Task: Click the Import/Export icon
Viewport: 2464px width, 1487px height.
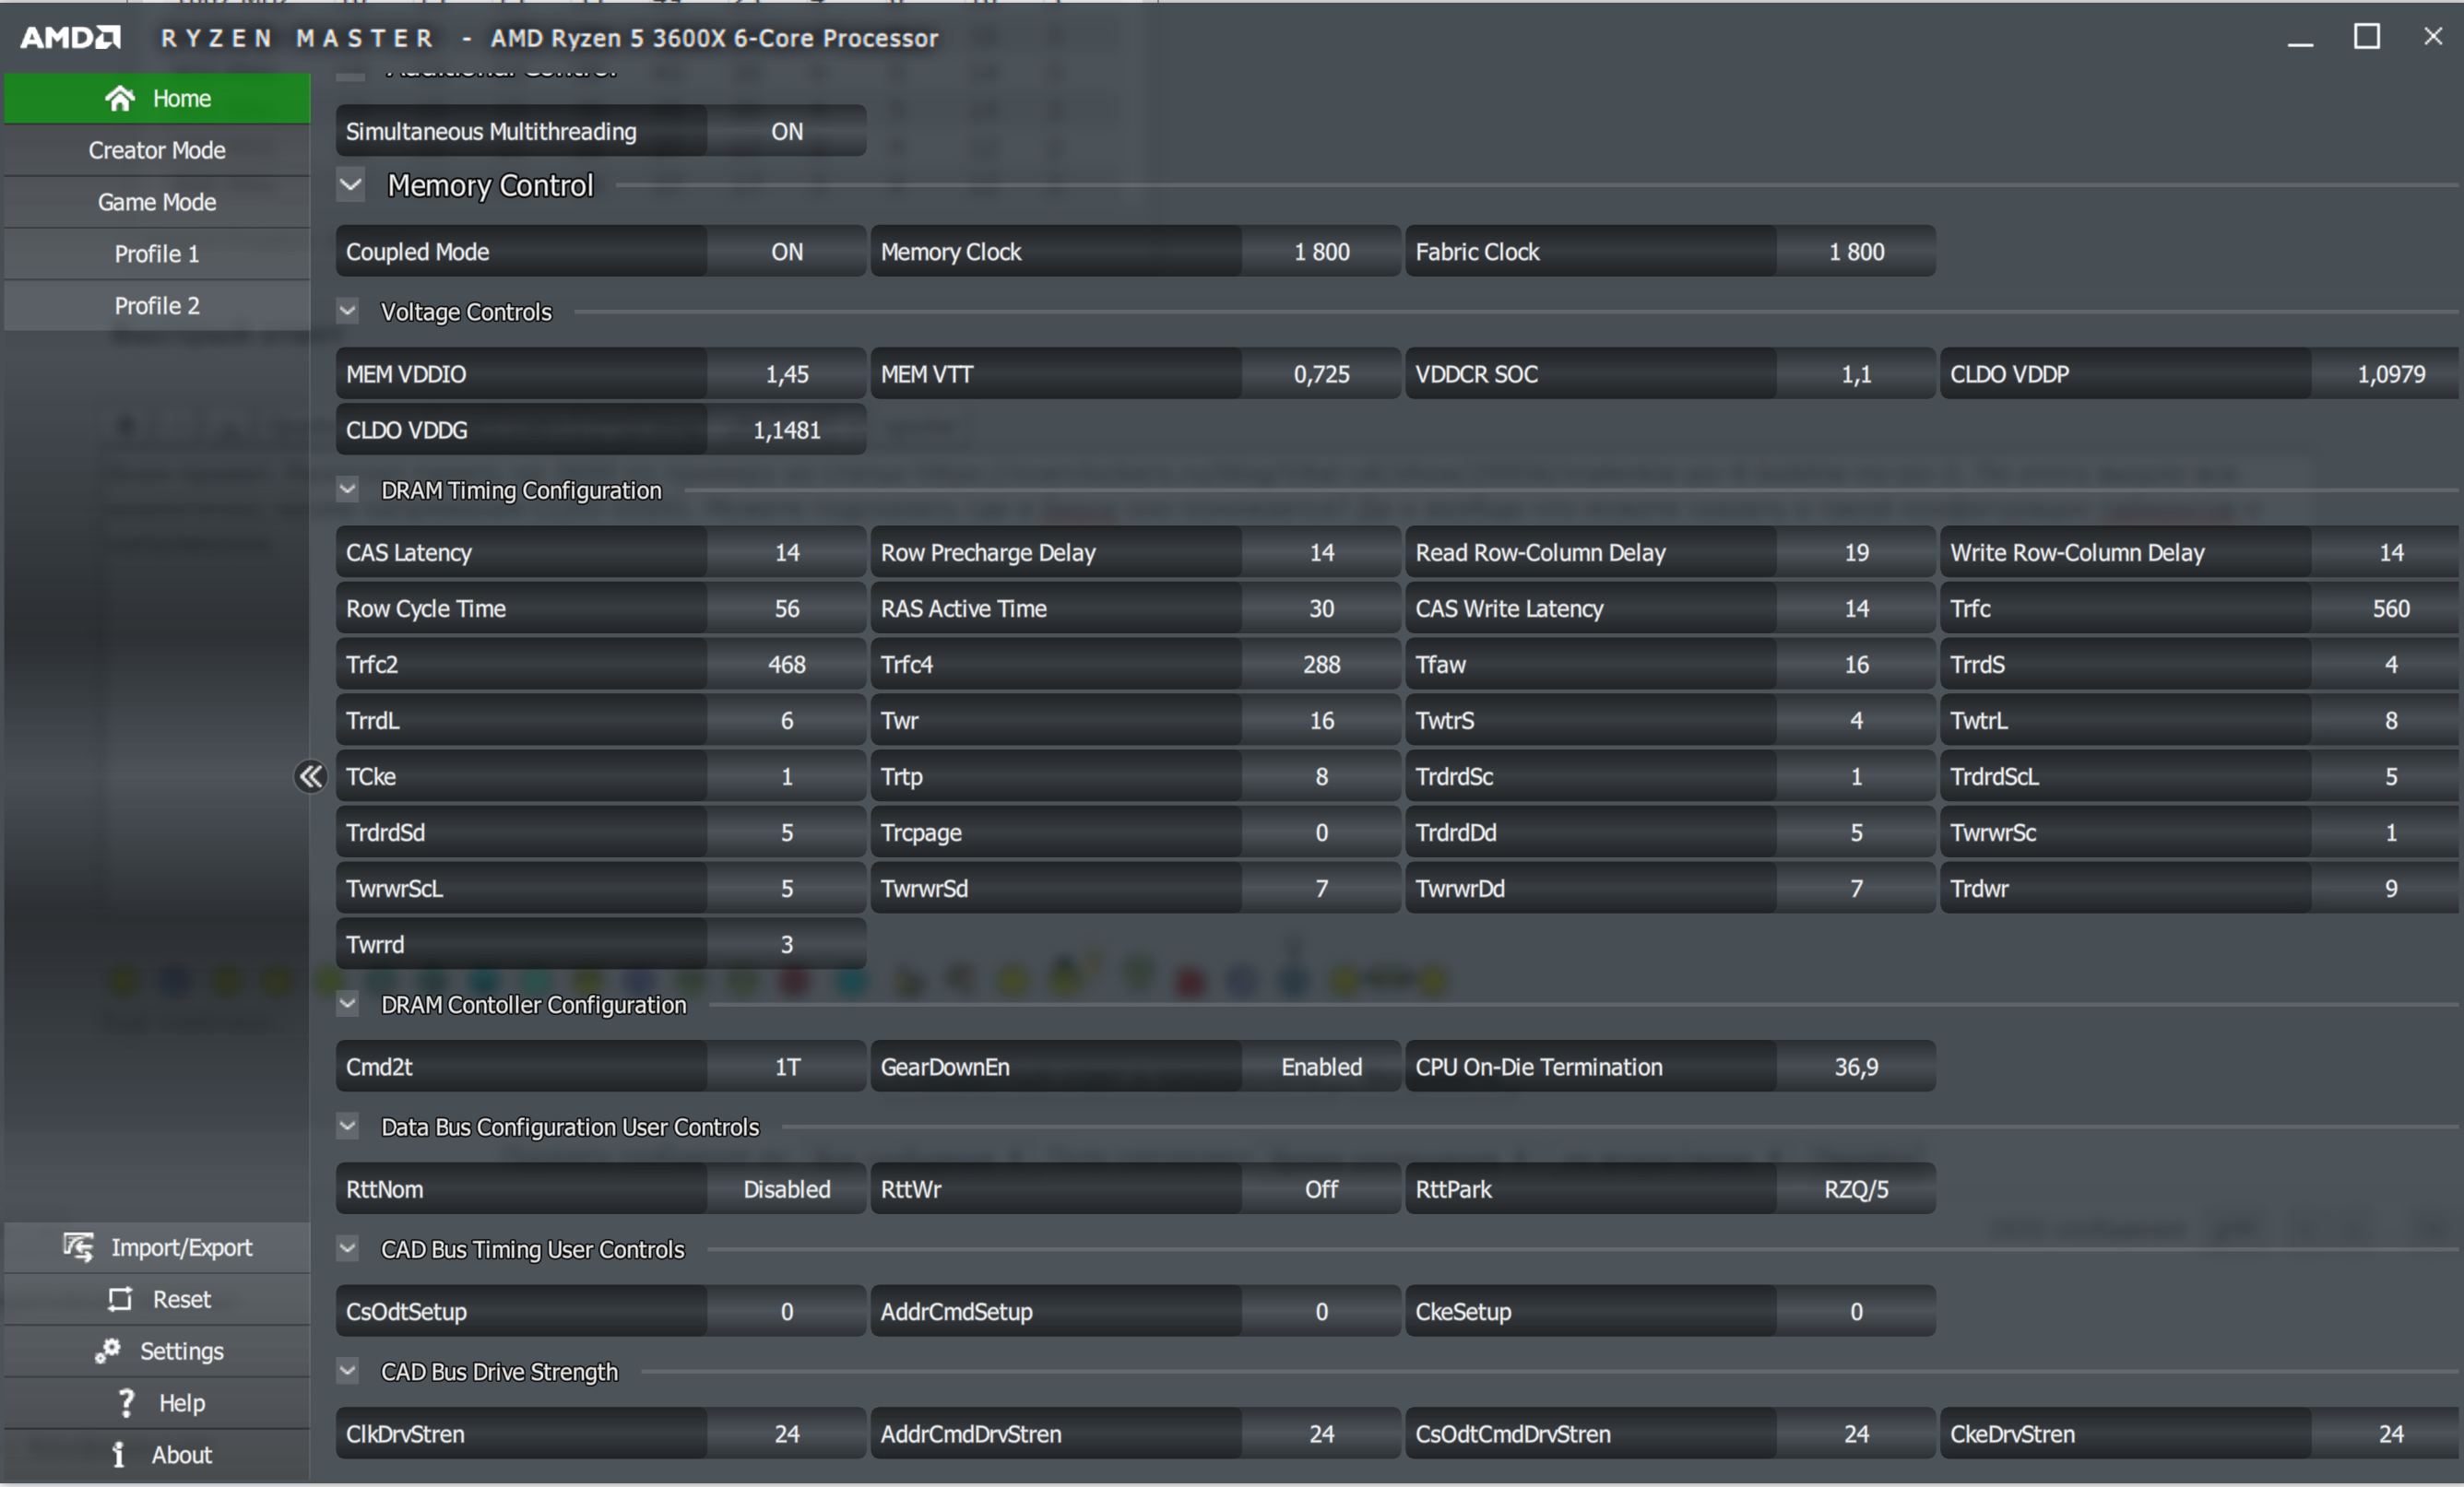Action: tap(78, 1247)
